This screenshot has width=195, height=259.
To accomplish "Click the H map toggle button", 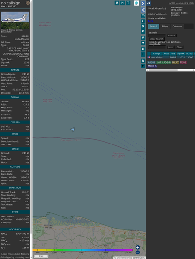I will (122, 3).
